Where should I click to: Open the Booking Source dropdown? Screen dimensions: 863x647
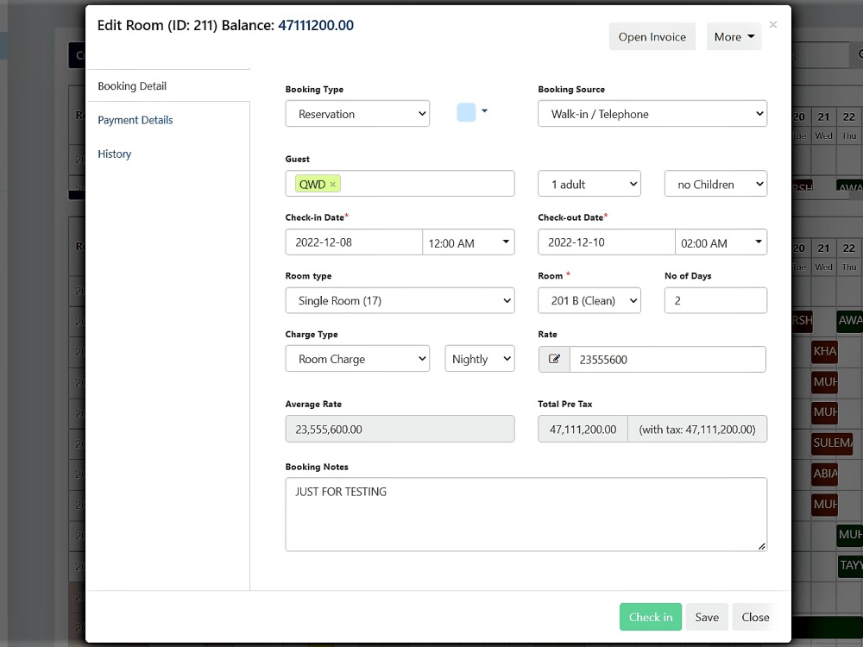(652, 113)
